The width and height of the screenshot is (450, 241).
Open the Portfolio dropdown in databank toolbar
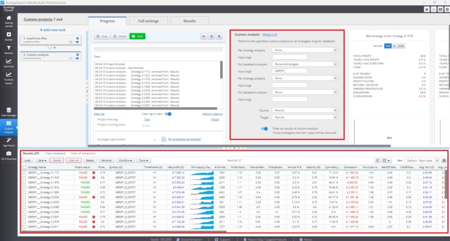point(125,160)
